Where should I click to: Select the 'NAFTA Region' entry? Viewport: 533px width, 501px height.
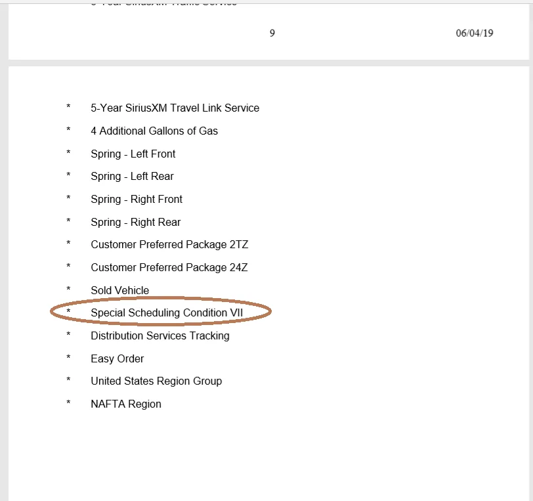126,404
